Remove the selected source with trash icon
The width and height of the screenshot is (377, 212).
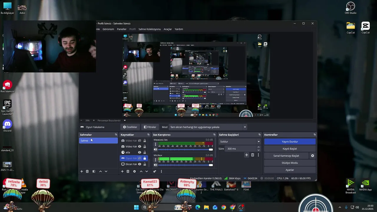[x=128, y=171]
